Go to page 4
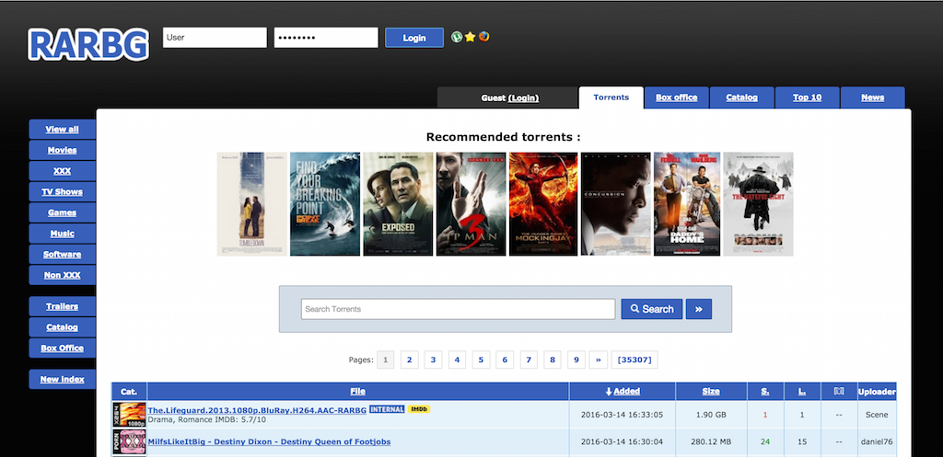 tap(457, 360)
